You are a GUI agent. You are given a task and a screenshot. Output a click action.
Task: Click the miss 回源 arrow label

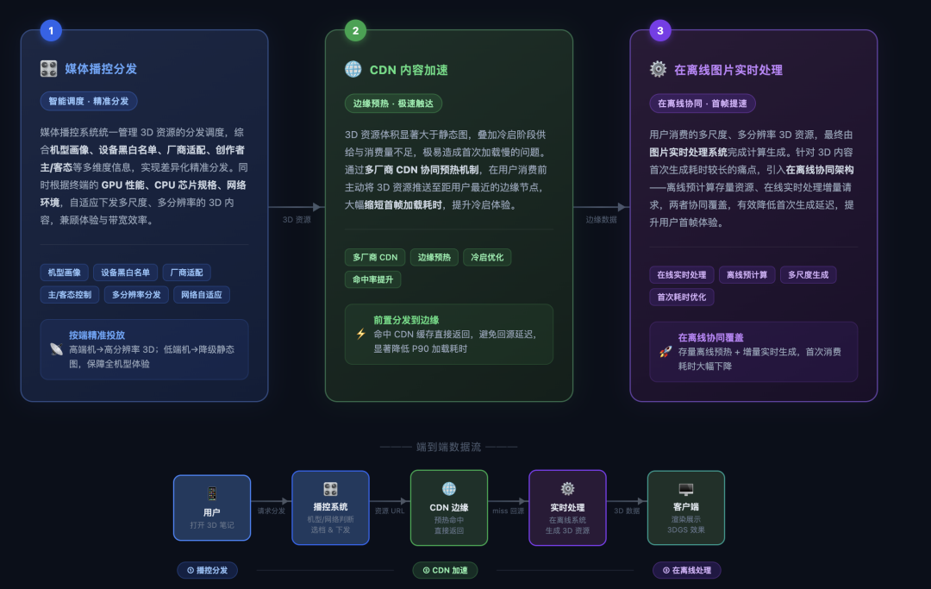[x=509, y=511]
